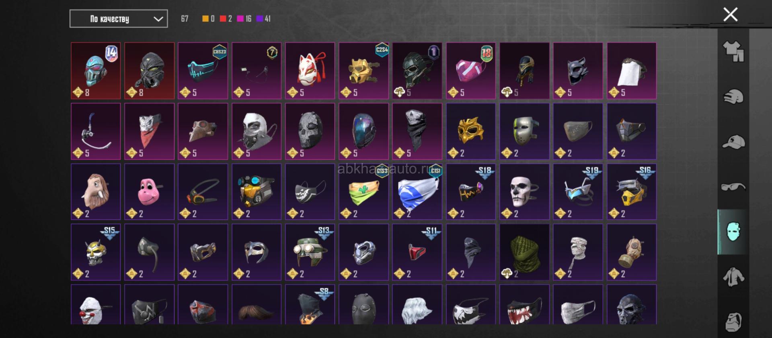Choose the golden mask with C2S4 badge
This screenshot has width=772, height=338.
(363, 71)
